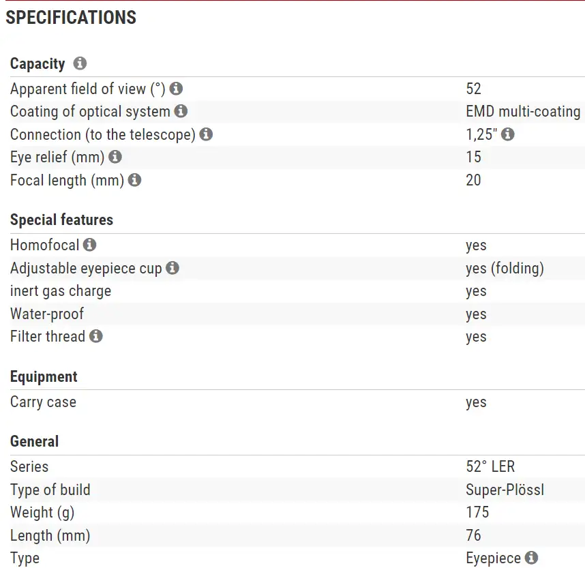Click info icon beside Connection (to the telescope)
585x568 pixels.
pyautogui.click(x=206, y=134)
